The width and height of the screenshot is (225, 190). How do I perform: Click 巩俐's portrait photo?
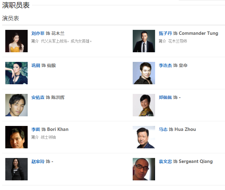[16, 73]
